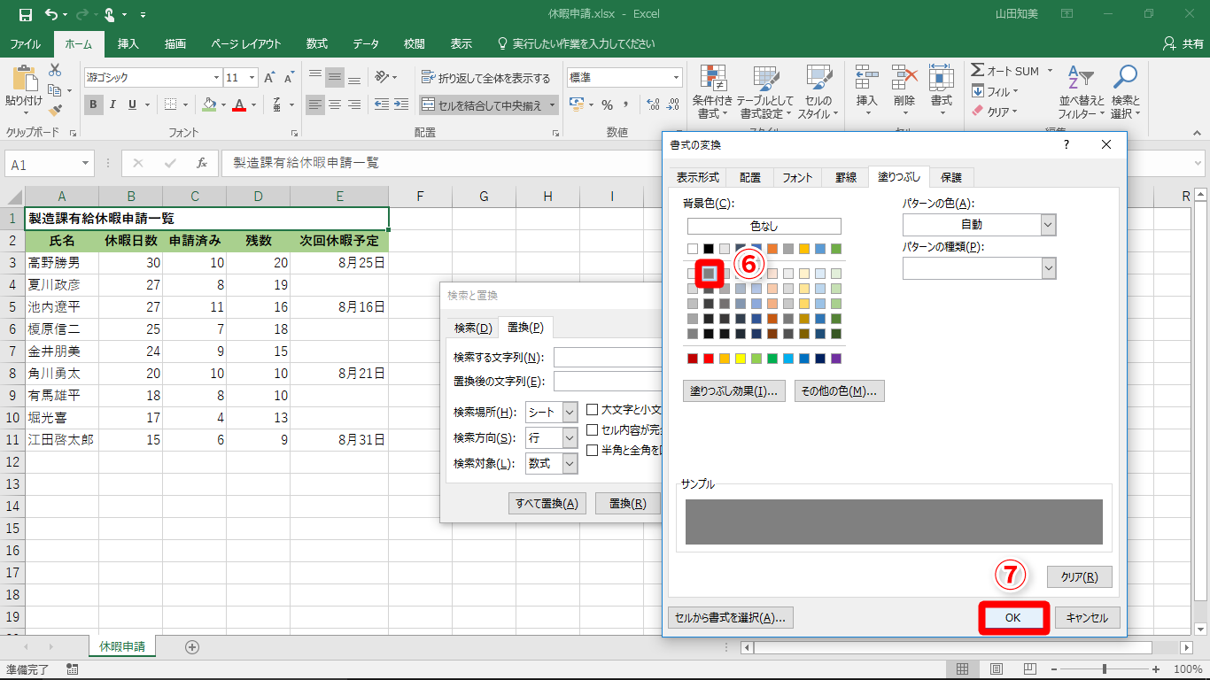Image resolution: width=1210 pixels, height=680 pixels.
Task: Toggle Italic formatting
Action: [x=113, y=104]
